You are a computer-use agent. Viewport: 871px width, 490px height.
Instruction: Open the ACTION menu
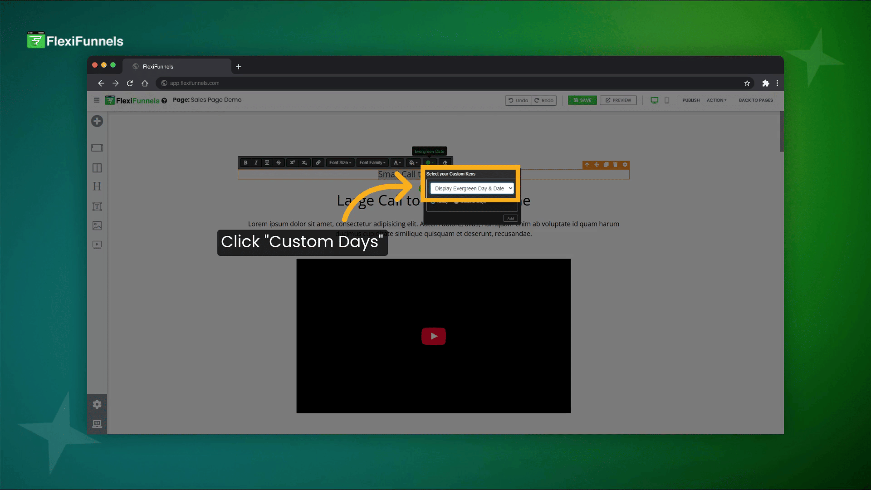(716, 100)
